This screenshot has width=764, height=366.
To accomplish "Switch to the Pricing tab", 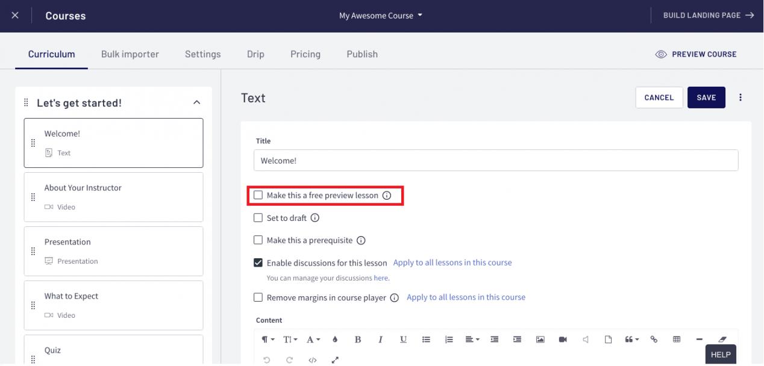I will point(305,54).
